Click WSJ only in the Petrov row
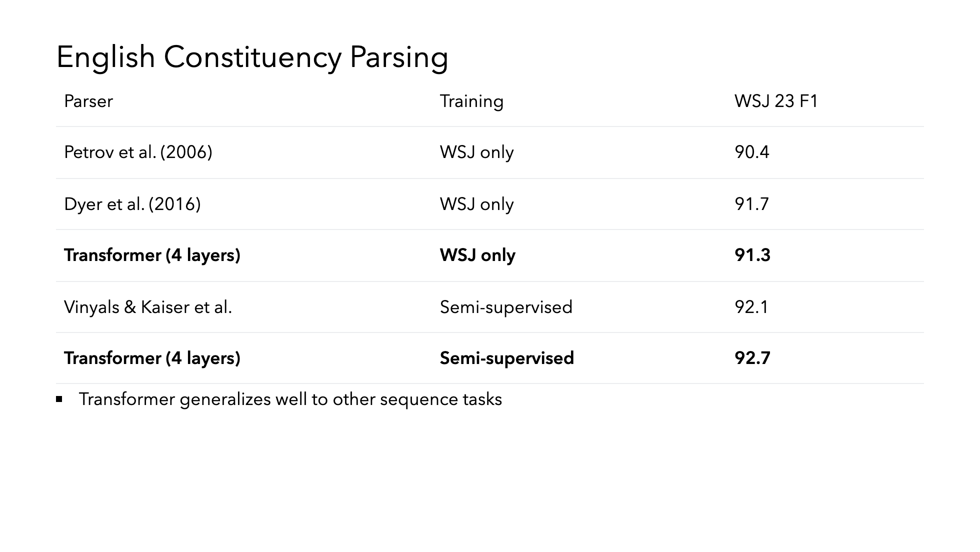This screenshot has height=552, width=980. (476, 153)
